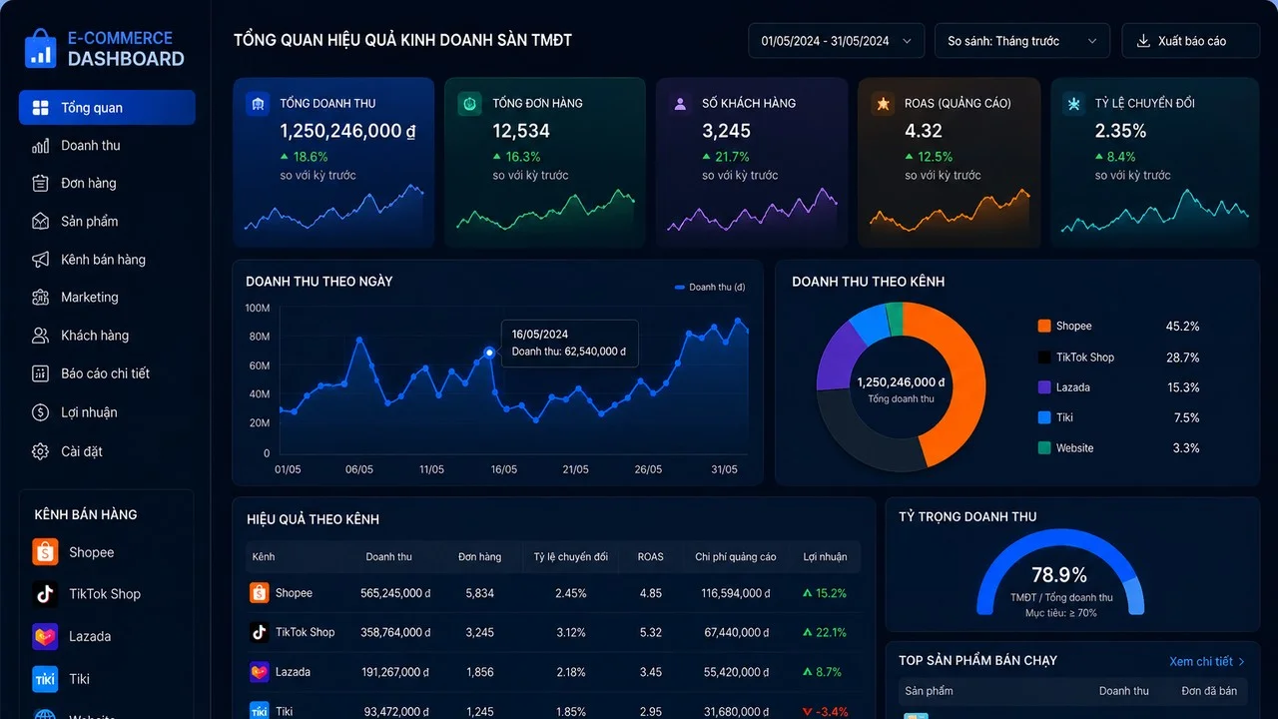
Task: Click the Tổng đơn hàng card icon
Action: (x=469, y=104)
